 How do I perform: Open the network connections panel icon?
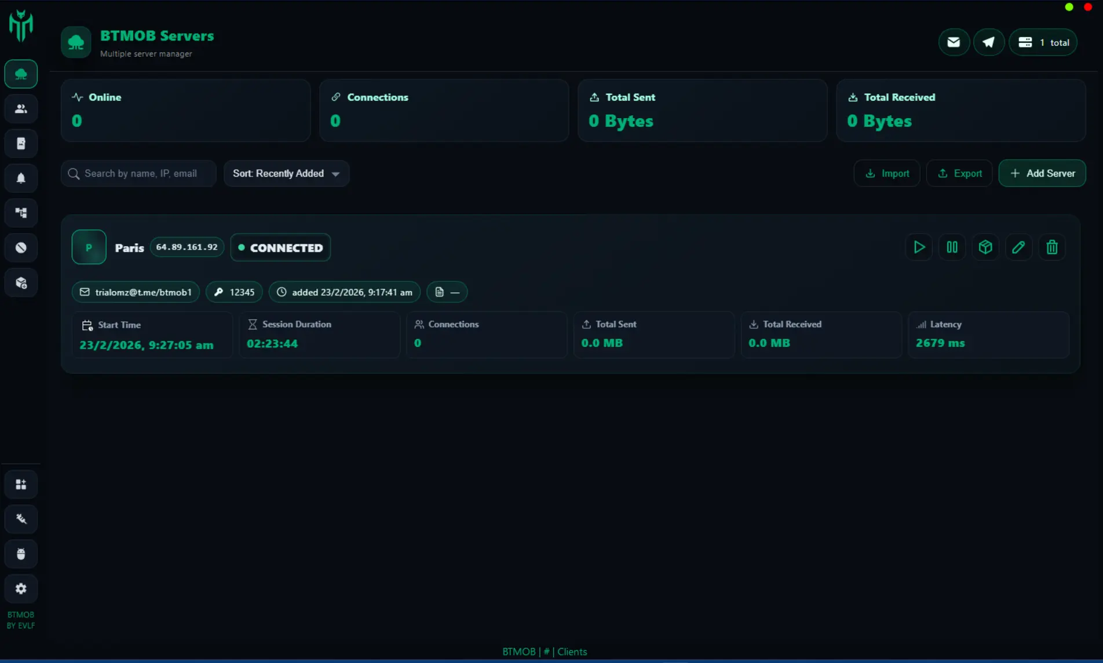[x=21, y=213]
